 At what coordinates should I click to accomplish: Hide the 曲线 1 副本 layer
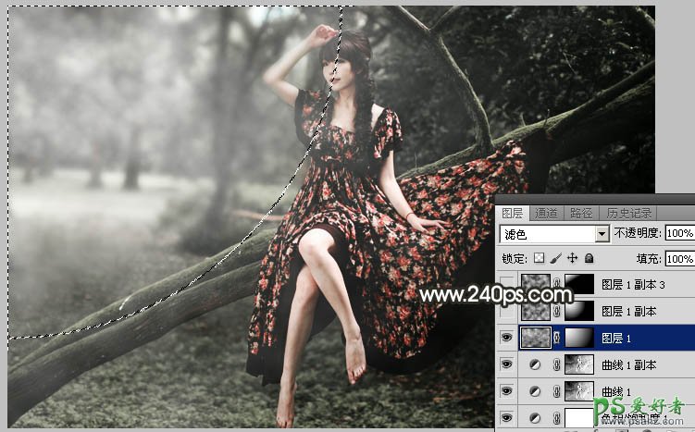[x=505, y=365]
